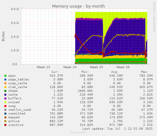Click the orange swap_cache legend swatch

point(5,83)
